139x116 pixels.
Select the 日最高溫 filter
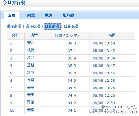(52, 27)
